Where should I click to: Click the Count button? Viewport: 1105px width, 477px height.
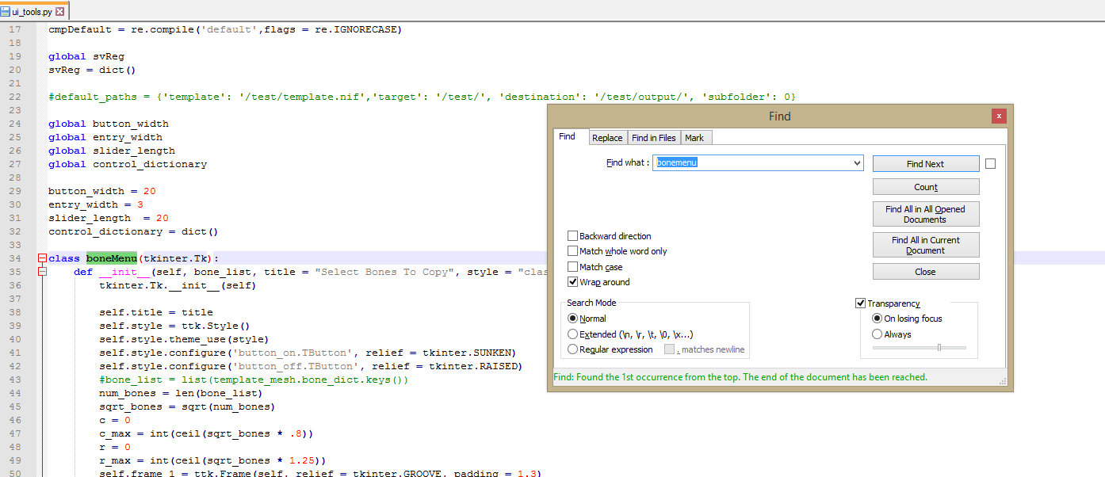(926, 187)
